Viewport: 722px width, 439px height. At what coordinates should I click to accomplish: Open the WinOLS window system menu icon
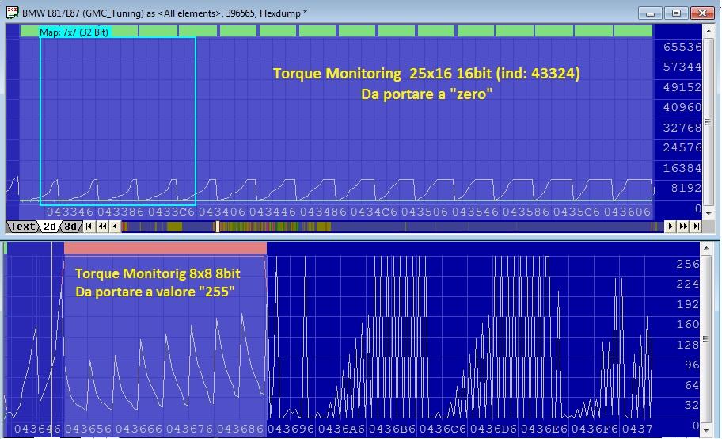pos(12,13)
